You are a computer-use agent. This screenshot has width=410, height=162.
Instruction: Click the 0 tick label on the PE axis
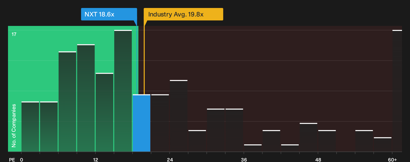pyautogui.click(x=21, y=160)
